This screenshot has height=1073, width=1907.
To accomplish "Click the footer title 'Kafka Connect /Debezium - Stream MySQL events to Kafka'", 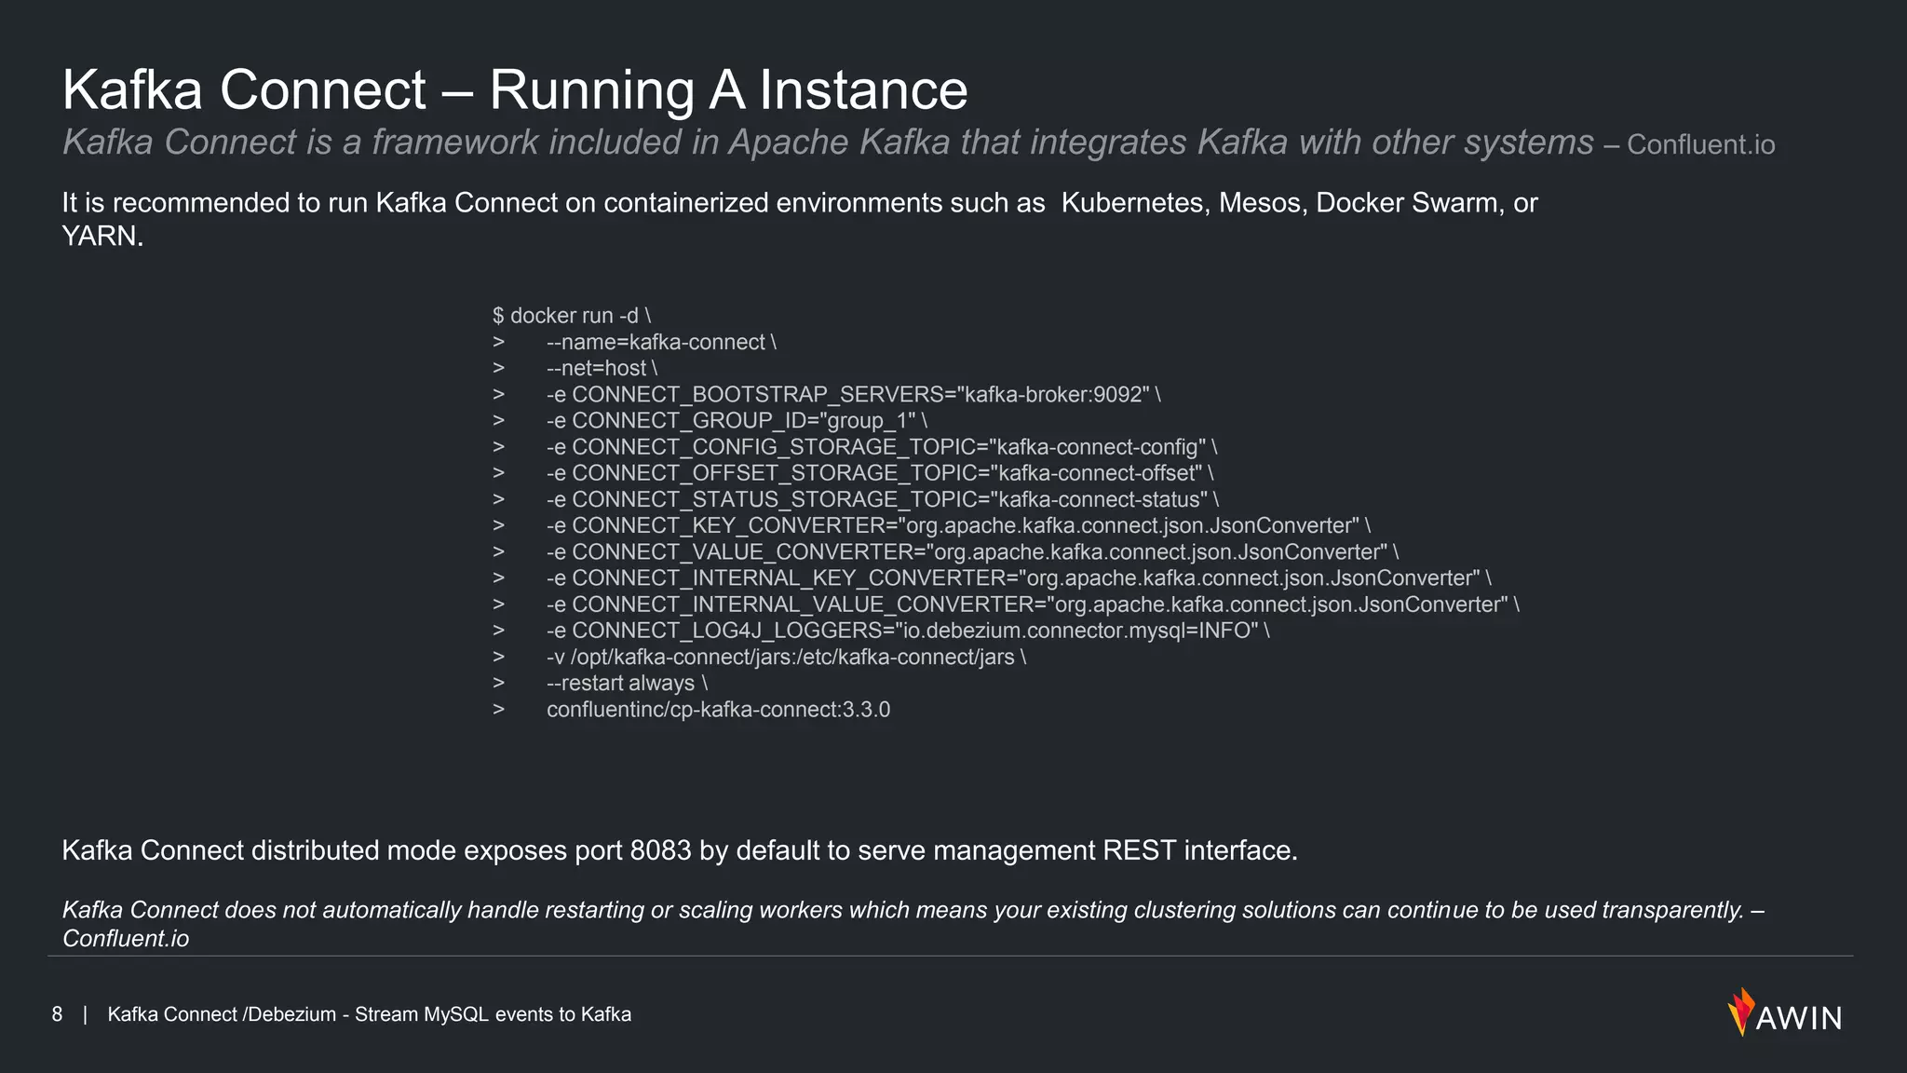I will [369, 1014].
